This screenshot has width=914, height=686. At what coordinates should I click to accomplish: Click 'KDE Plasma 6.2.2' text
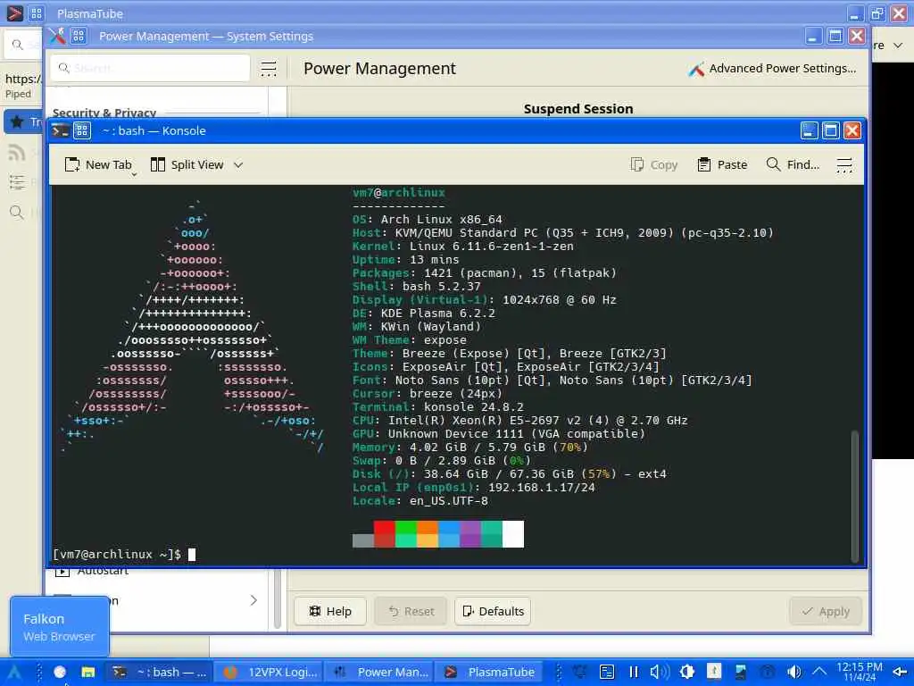[x=437, y=314]
